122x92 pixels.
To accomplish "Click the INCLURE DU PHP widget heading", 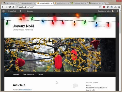I will (x=92, y=83).
